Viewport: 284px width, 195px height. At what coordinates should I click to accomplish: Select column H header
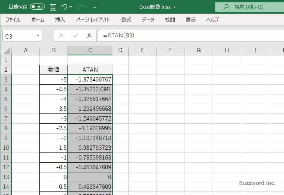click(x=227, y=50)
